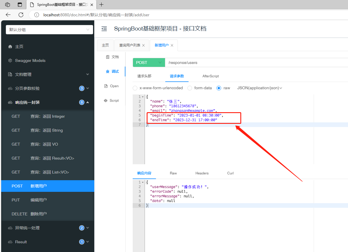Expand the 文档管理 menu chevron
The width and height of the screenshot is (348, 252).
click(x=88, y=74)
